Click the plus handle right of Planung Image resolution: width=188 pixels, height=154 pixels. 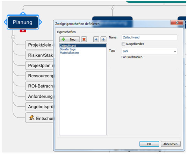(x=40, y=22)
